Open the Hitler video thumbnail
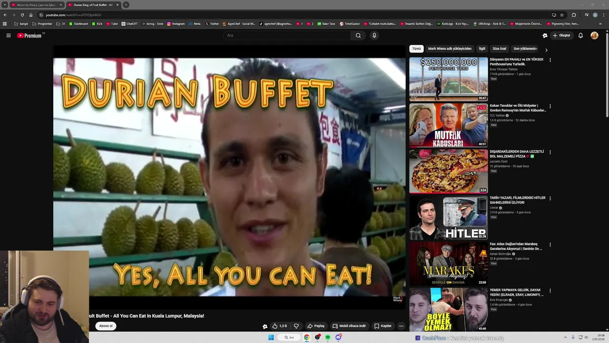Image resolution: width=609 pixels, height=343 pixels. (449, 217)
